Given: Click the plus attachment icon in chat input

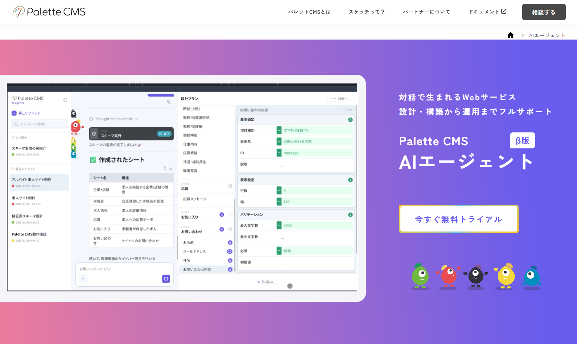Looking at the screenshot, I should pyautogui.click(x=83, y=279).
